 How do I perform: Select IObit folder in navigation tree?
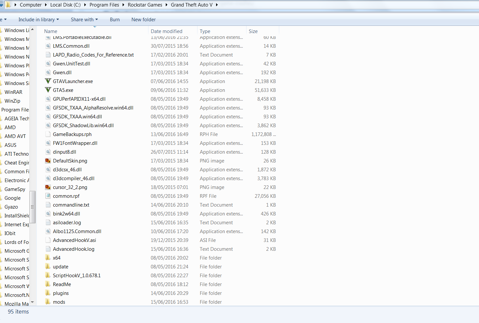click(10, 233)
